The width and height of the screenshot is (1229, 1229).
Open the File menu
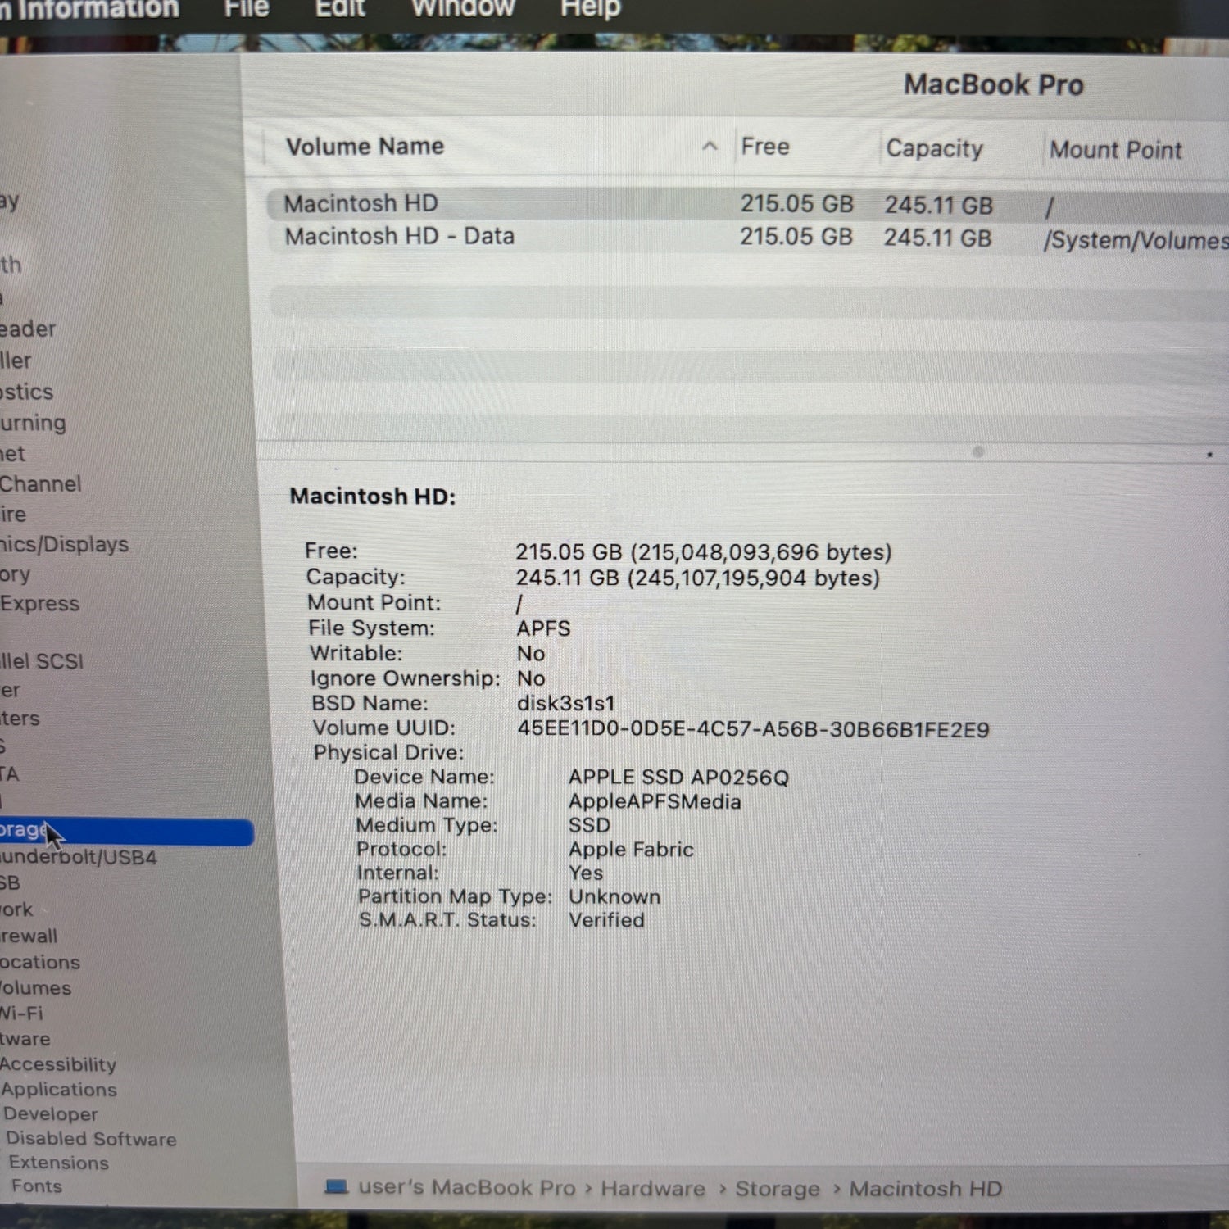247,8
